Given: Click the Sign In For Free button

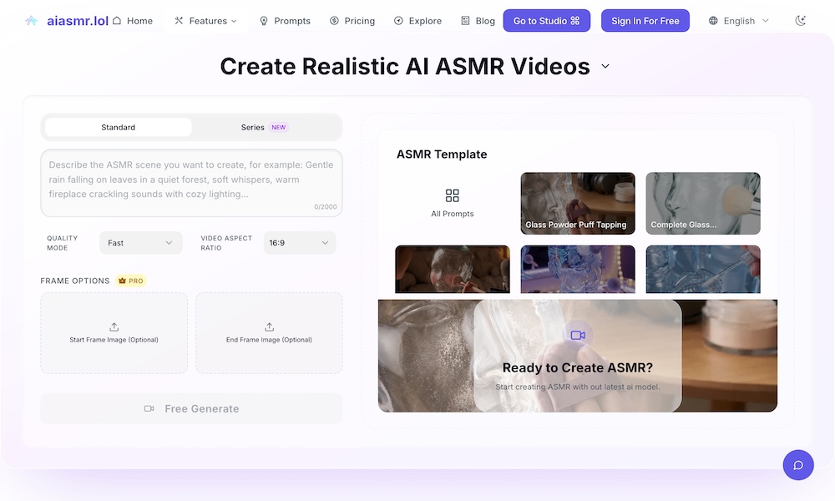Looking at the screenshot, I should click(x=645, y=20).
